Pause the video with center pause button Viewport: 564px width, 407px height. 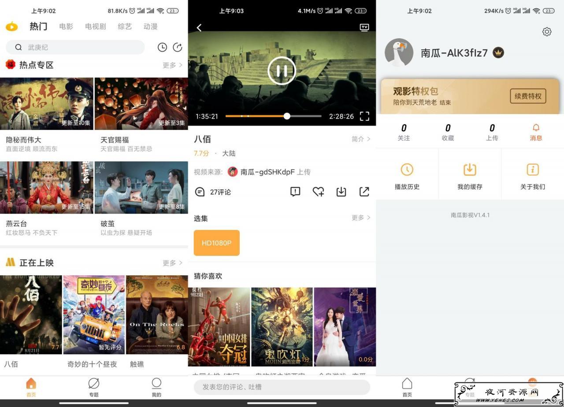click(282, 70)
